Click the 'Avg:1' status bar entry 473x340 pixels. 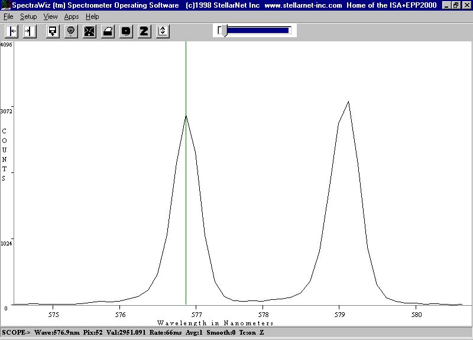pos(195,333)
